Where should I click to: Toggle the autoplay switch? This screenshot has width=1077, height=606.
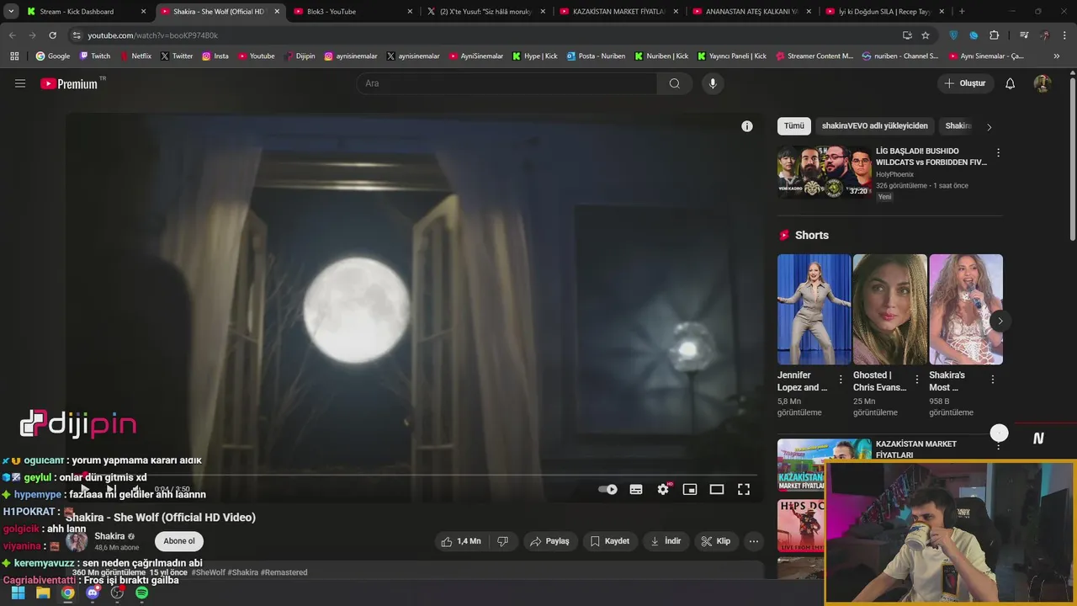607,489
